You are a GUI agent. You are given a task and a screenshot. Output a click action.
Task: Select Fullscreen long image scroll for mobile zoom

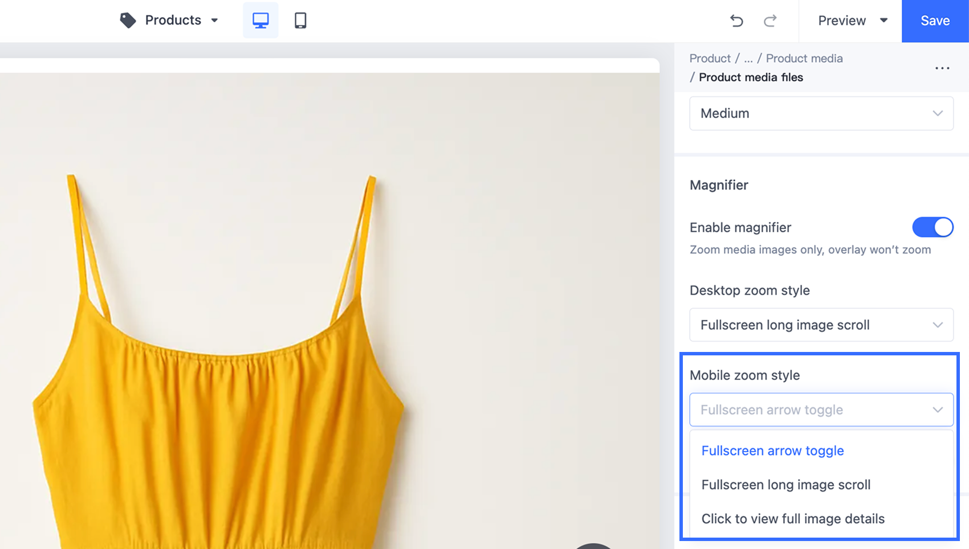coord(786,485)
